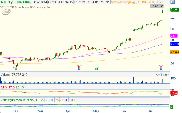Viewport: 182px width, 113px height.
Task: Click the blue conference call icon in April
Action: [79, 69]
